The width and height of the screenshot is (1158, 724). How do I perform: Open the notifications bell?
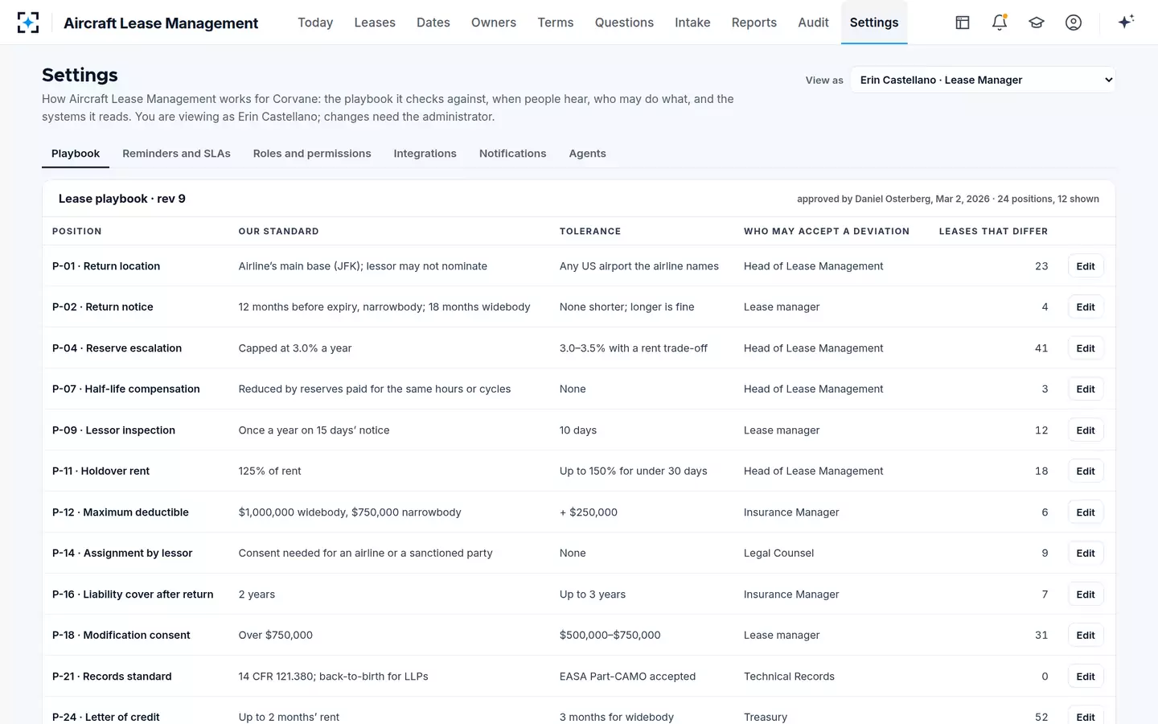coord(1000,23)
